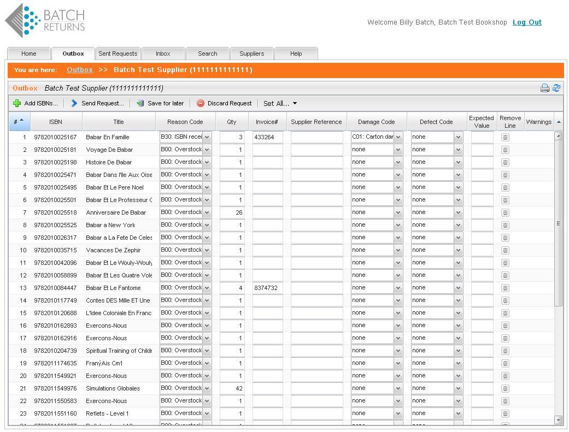Remove line for Vacances De Zephir
The image size is (569, 432).
pyautogui.click(x=505, y=250)
